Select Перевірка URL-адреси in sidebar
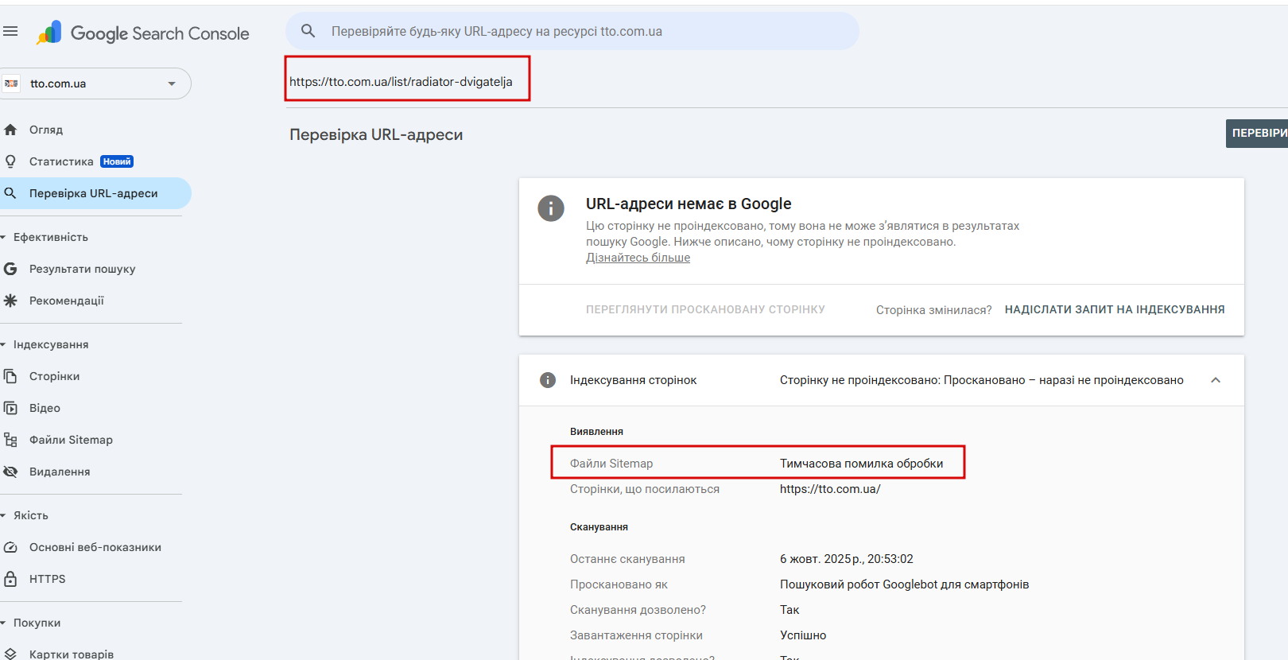 click(95, 193)
